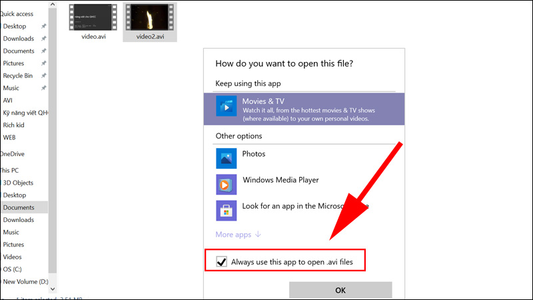Confirm with the OK button
Viewport: 533px width, 300px height.
(x=340, y=290)
